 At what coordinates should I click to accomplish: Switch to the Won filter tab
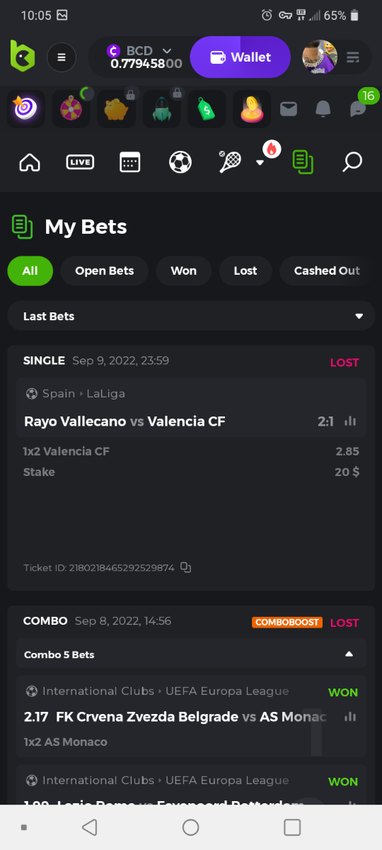[184, 271]
